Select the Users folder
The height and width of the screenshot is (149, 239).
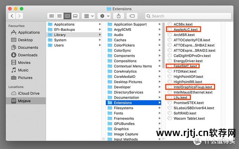(74, 45)
